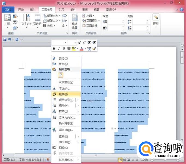Click the 页边距 margins icon
The width and height of the screenshot is (186, 164).
[x=37, y=20]
